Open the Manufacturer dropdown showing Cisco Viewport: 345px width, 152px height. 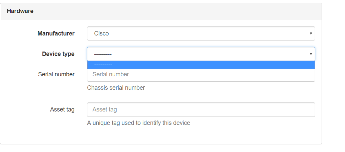point(201,33)
